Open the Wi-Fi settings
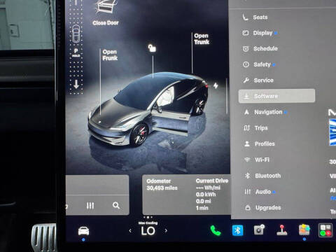Screen dimensions: 336x252 point(257,160)
